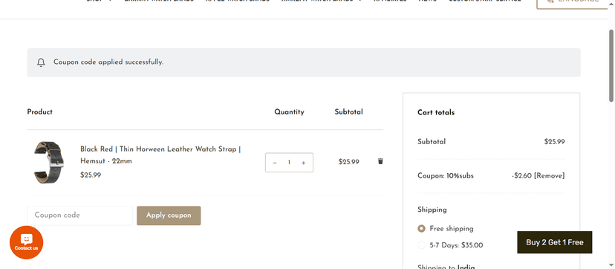Screen dimensions: 615x269
Task: Click the Apply coupon button
Action: (x=169, y=215)
